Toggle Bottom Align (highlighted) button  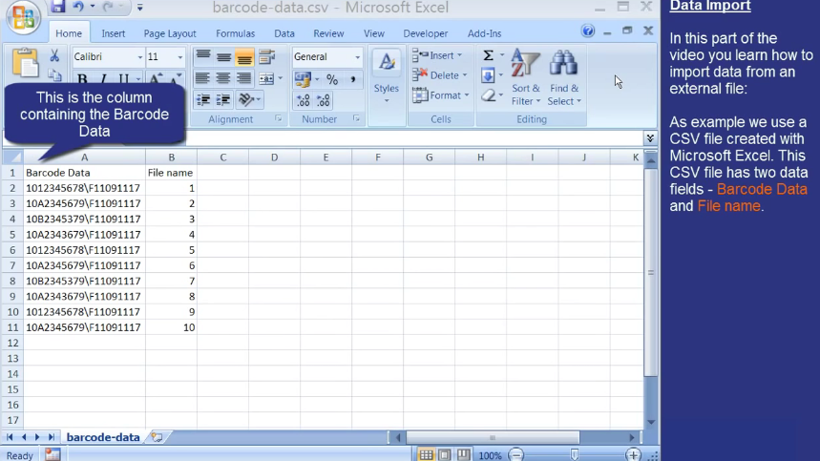243,57
